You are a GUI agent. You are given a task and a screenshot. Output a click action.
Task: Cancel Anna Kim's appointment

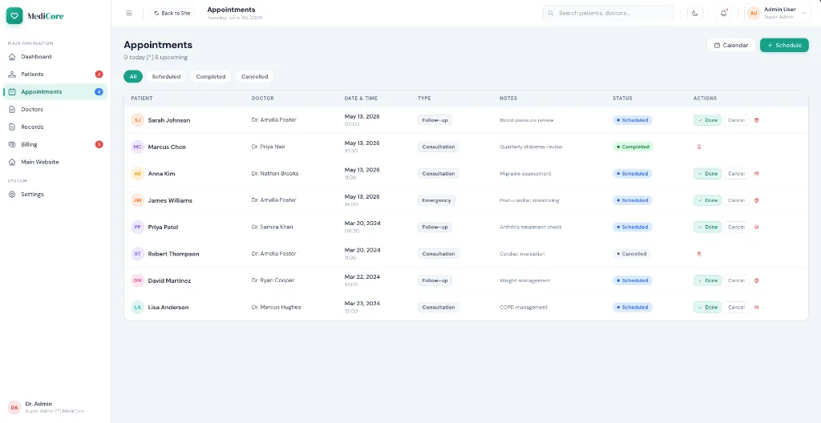[x=736, y=174]
